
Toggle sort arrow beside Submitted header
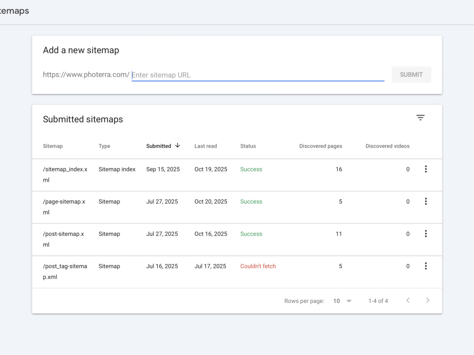[177, 145]
